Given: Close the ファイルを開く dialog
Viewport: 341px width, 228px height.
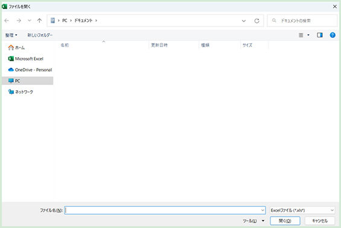Looking at the screenshot, I should (335, 7).
